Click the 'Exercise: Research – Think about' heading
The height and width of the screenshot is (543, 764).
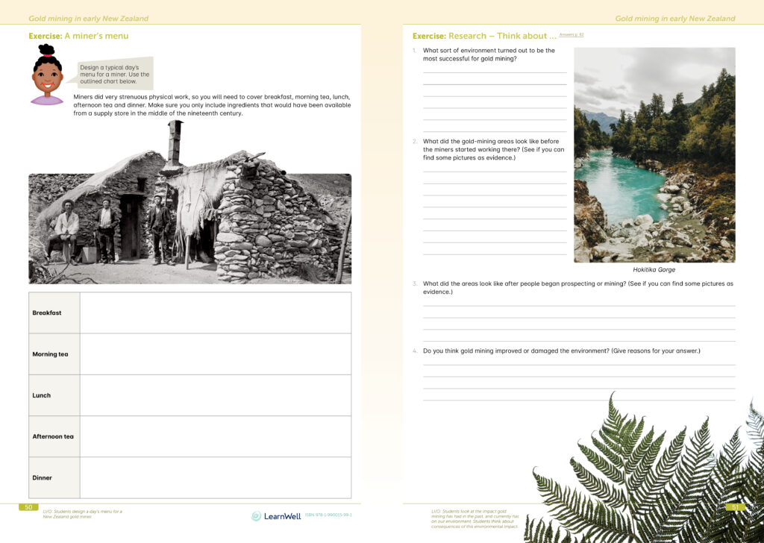pyautogui.click(x=484, y=36)
